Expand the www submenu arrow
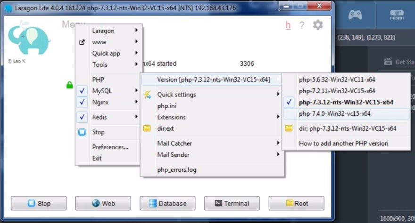The height and width of the screenshot is (223, 415). (136, 41)
